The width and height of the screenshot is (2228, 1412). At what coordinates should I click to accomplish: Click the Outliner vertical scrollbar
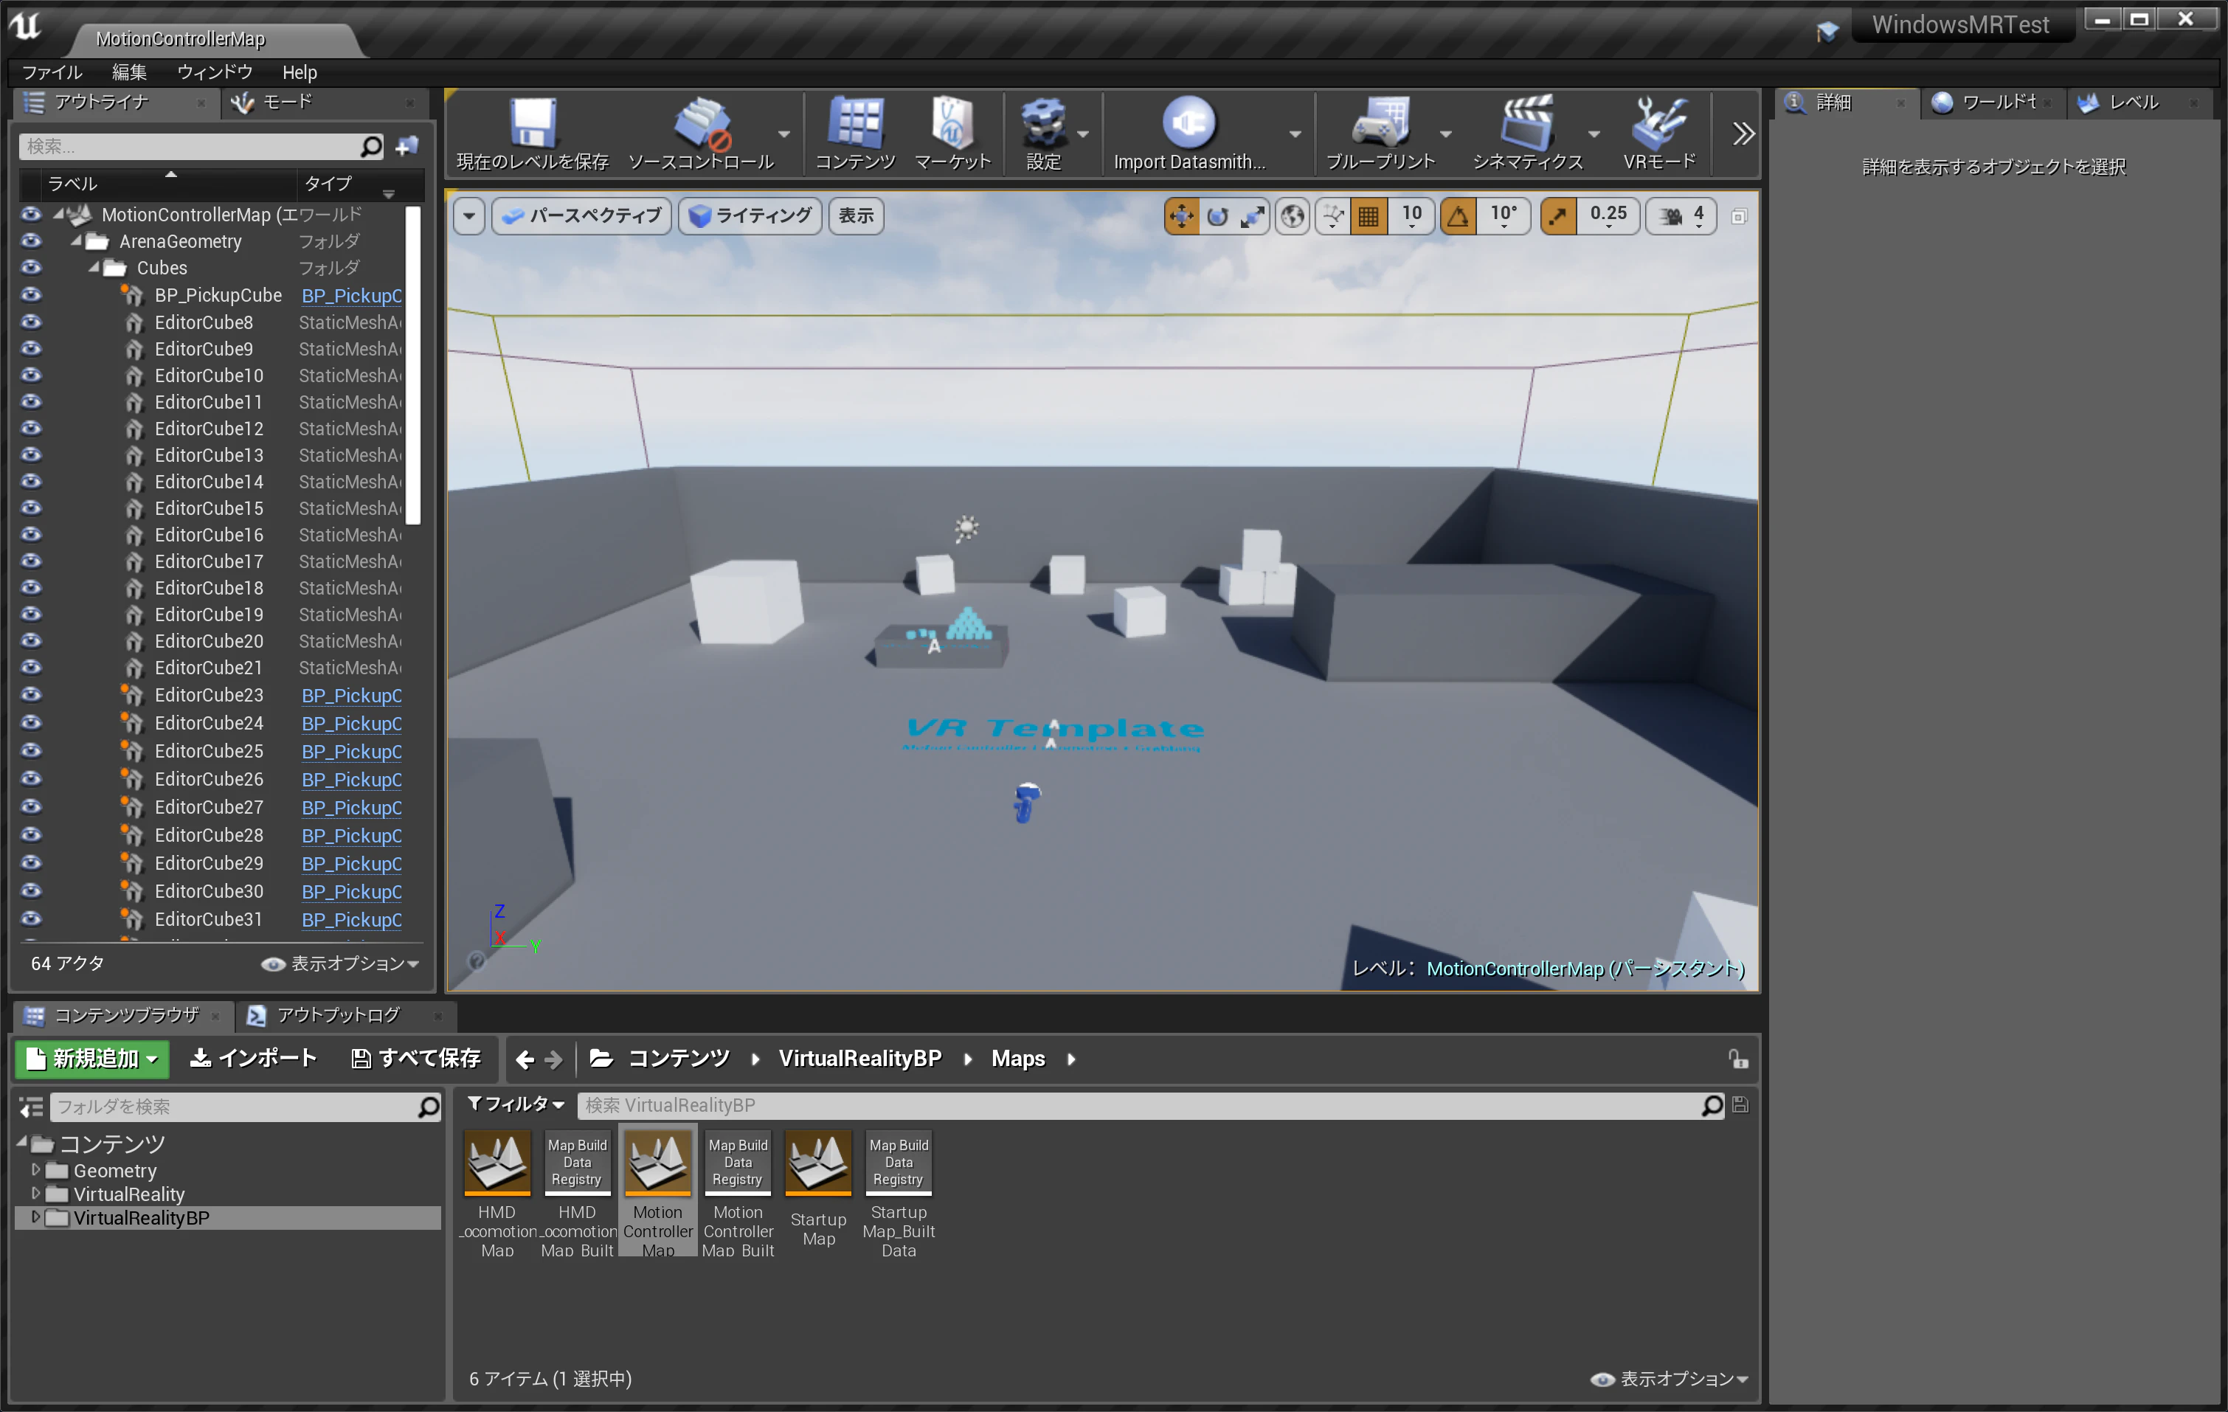point(414,364)
